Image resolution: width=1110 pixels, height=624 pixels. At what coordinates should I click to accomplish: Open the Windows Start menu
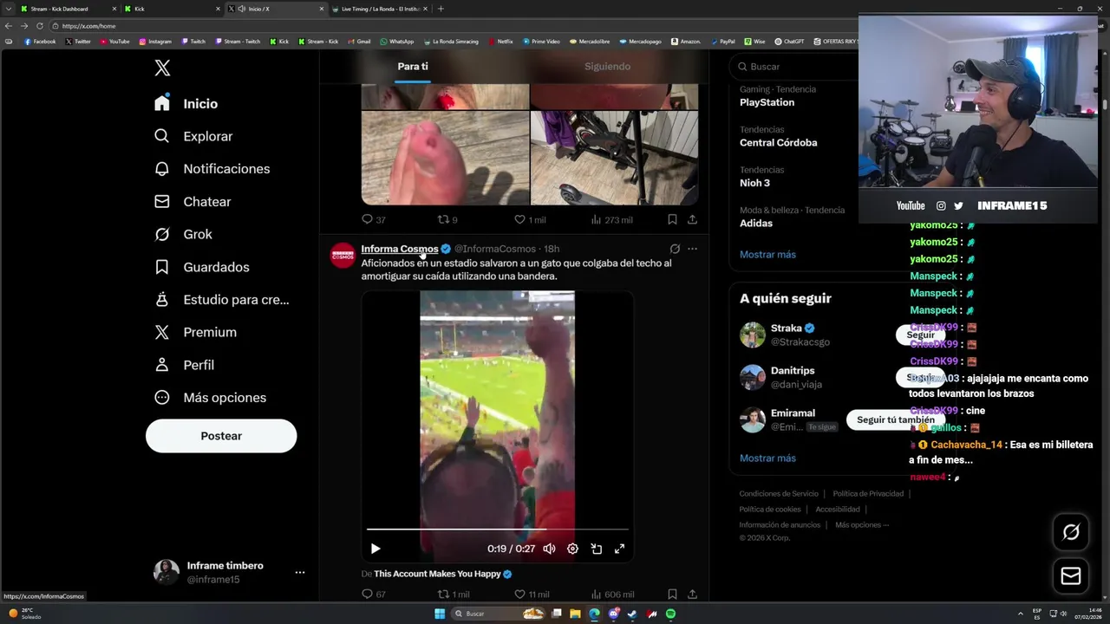[440, 614]
